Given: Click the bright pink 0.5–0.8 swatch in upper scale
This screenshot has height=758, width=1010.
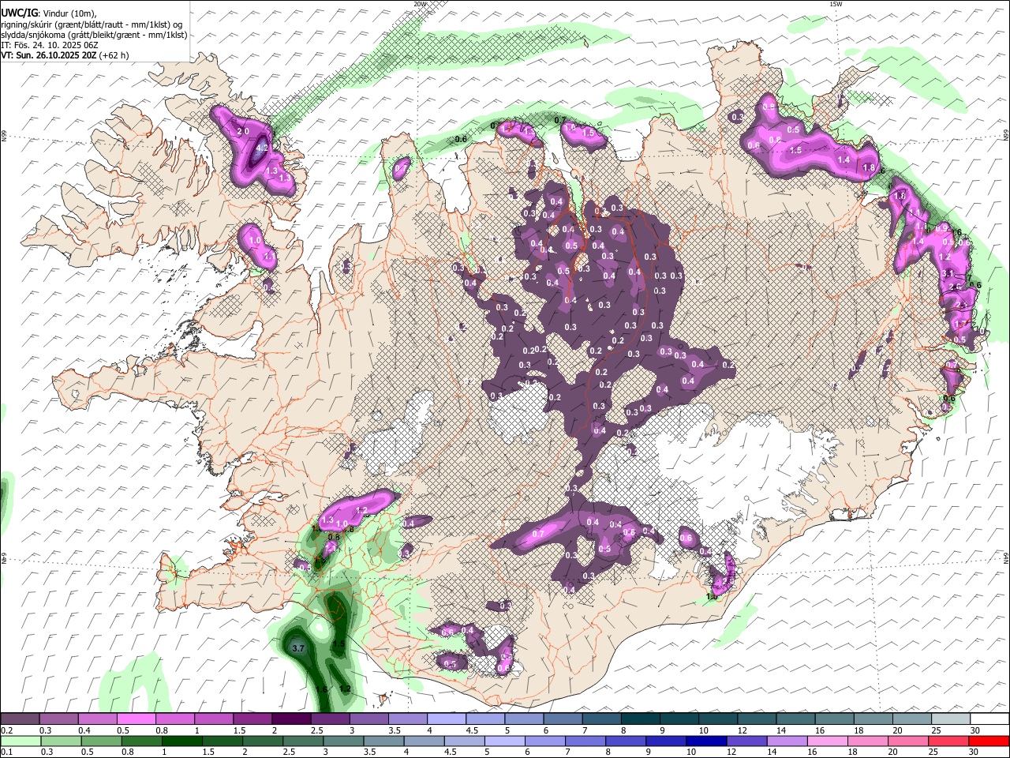Looking at the screenshot, I should (x=136, y=719).
